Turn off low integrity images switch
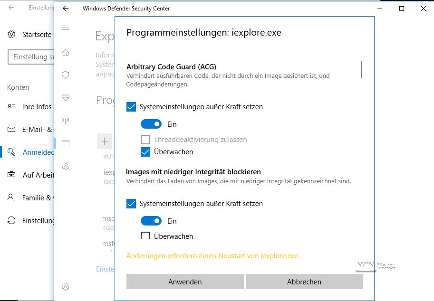This screenshot has height=301, width=434. click(x=151, y=221)
